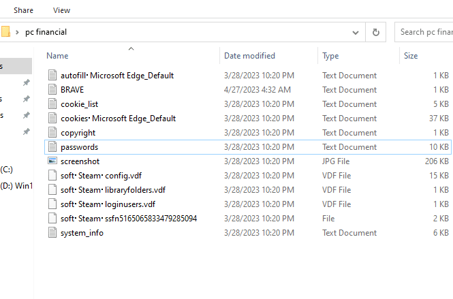The width and height of the screenshot is (453, 299).
Task: Open the View ribbon tab
Action: pos(61,10)
